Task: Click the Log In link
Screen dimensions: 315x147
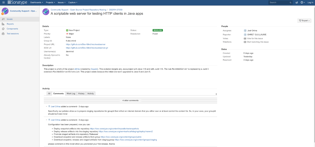Action: click(310, 2)
